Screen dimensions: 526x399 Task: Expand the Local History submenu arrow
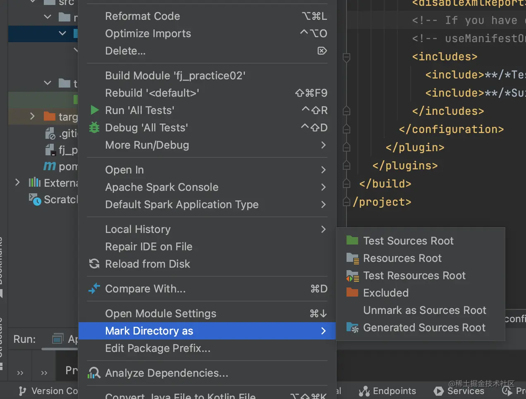coord(323,229)
